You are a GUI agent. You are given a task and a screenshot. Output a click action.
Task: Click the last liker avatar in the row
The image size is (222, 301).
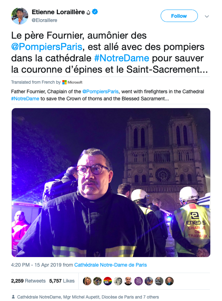170,281
